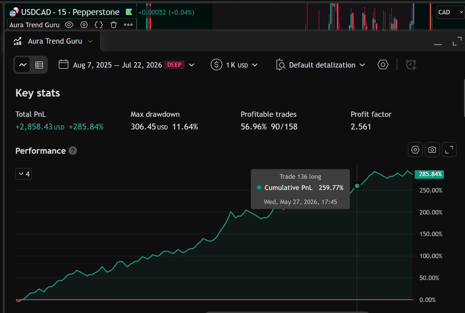
Task: Switch to the chart overview view
Action: tap(23, 65)
